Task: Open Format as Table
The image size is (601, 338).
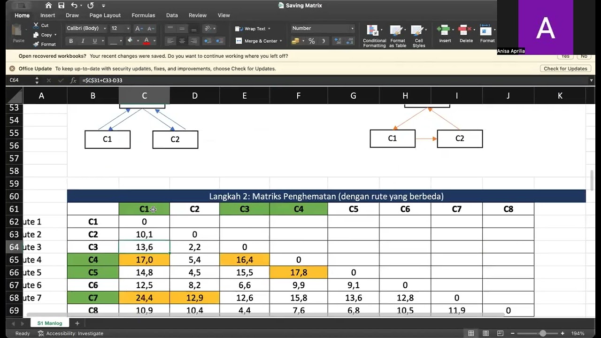Action: pyautogui.click(x=397, y=36)
